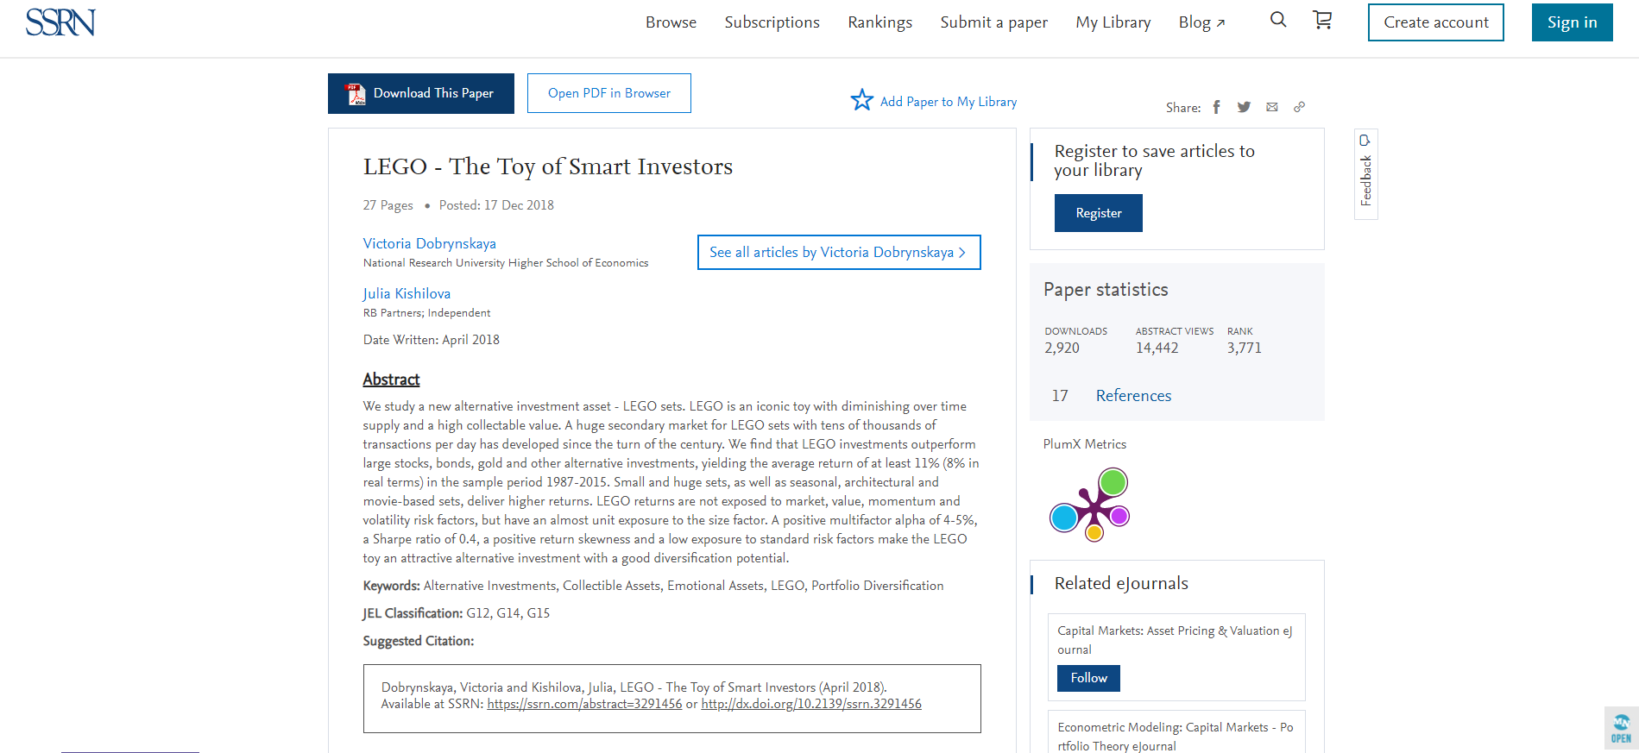1639x753 pixels.
Task: Open the search magnifier icon
Action: pos(1278,20)
